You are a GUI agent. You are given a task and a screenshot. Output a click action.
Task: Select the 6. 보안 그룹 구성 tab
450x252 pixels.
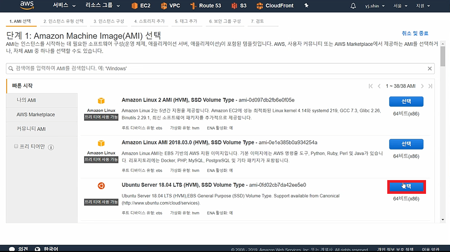[224, 21]
